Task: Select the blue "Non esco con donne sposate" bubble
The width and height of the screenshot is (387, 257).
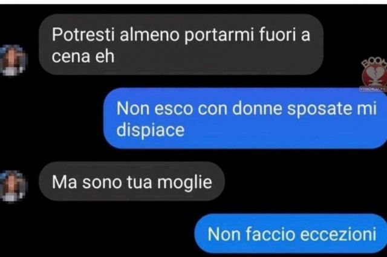Action: pyautogui.click(x=245, y=119)
